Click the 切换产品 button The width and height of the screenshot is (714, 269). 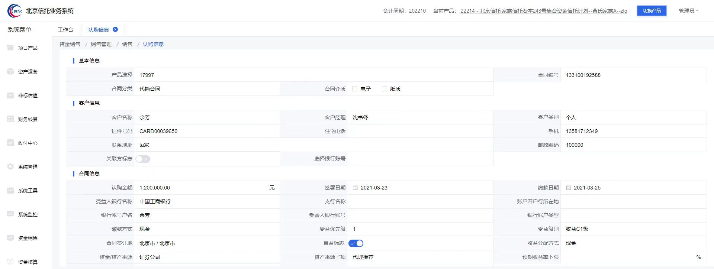click(x=652, y=11)
